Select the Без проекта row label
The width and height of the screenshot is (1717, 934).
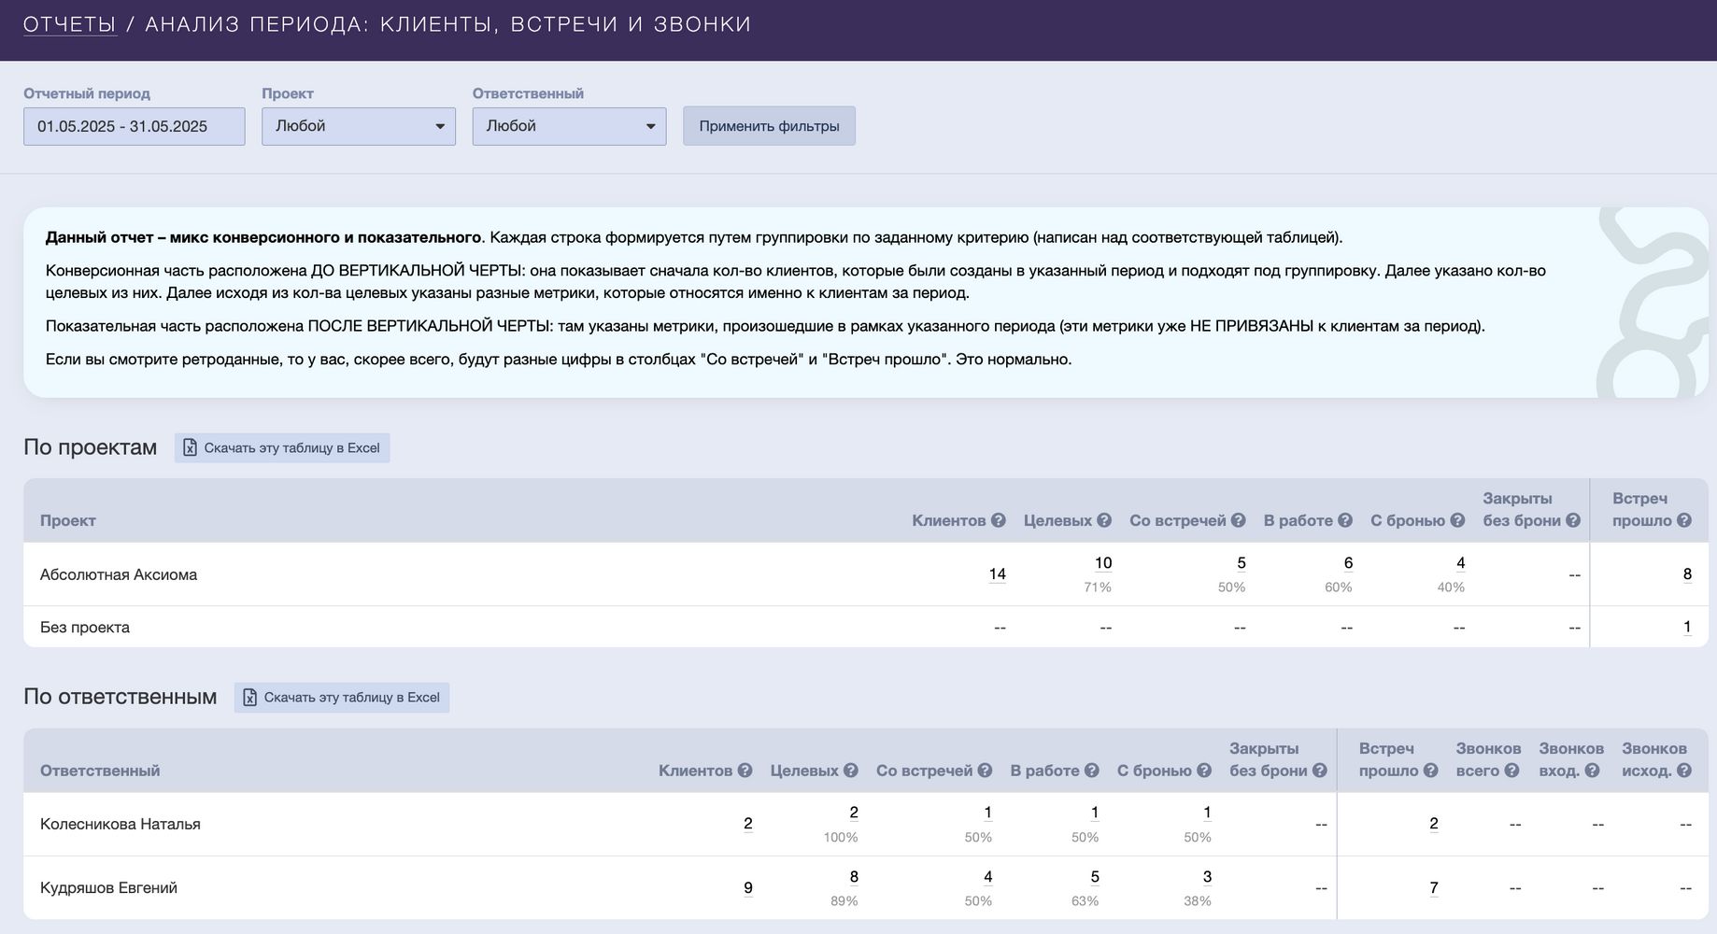[85, 627]
